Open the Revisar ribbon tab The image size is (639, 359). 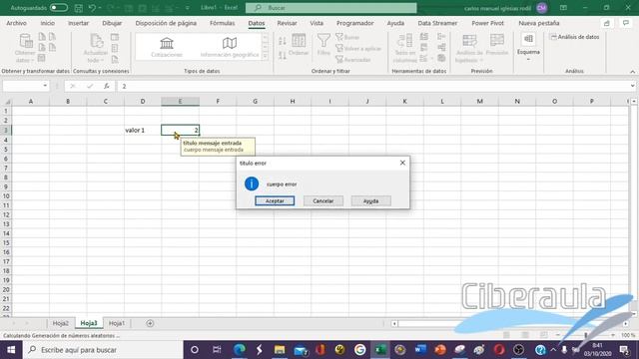pyautogui.click(x=287, y=23)
